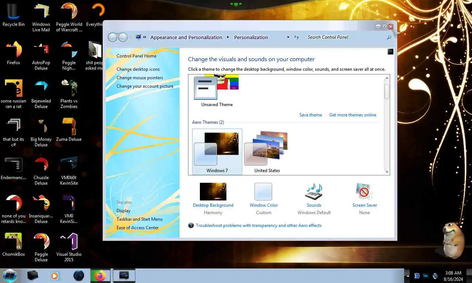
Task: Launch Big Money Deluxe desktop icon
Action: click(41, 132)
